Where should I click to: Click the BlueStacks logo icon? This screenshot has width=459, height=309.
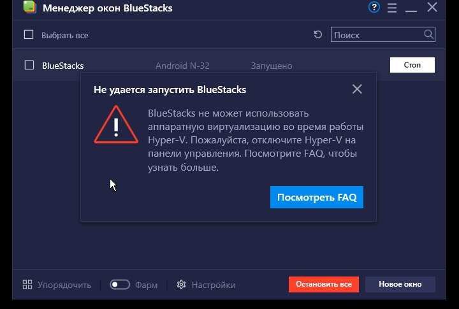pyautogui.click(x=30, y=7)
